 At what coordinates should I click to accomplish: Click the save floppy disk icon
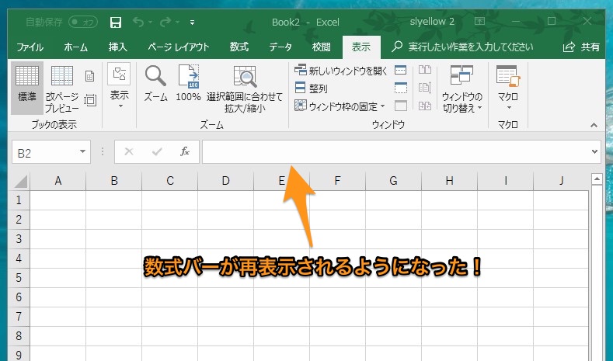pyautogui.click(x=116, y=22)
